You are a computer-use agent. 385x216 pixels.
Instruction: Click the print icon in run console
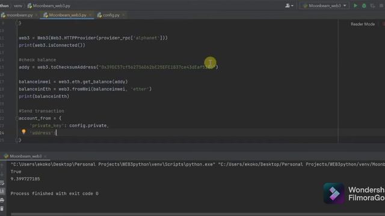click(2, 200)
